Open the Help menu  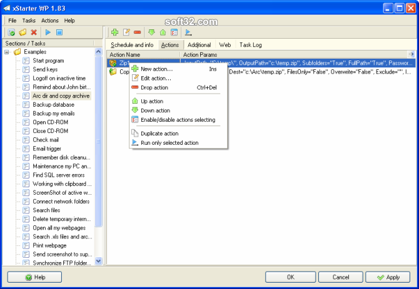click(x=69, y=21)
